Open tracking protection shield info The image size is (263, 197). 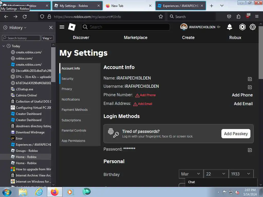point(42,17)
